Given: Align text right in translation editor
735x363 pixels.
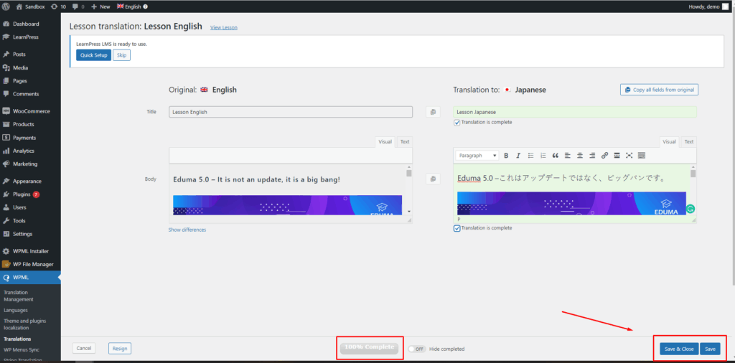Looking at the screenshot, I should pyautogui.click(x=592, y=156).
